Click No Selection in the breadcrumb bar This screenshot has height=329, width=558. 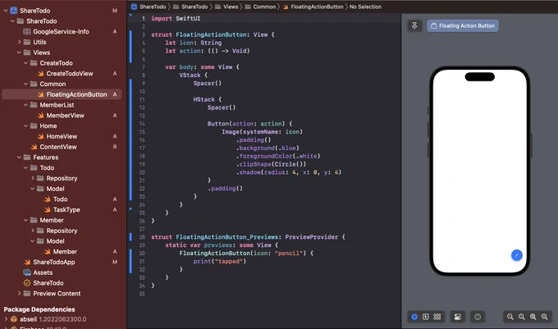[x=365, y=7]
